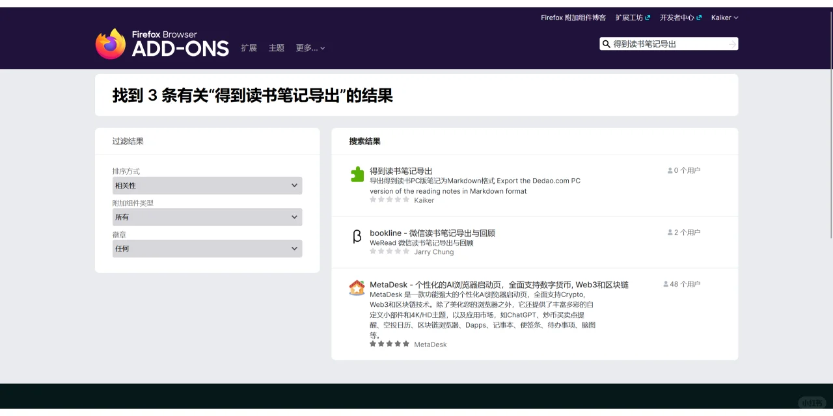Image resolution: width=833 pixels, height=416 pixels.
Task: Click the external link icon beside 开发者中心
Action: point(700,18)
